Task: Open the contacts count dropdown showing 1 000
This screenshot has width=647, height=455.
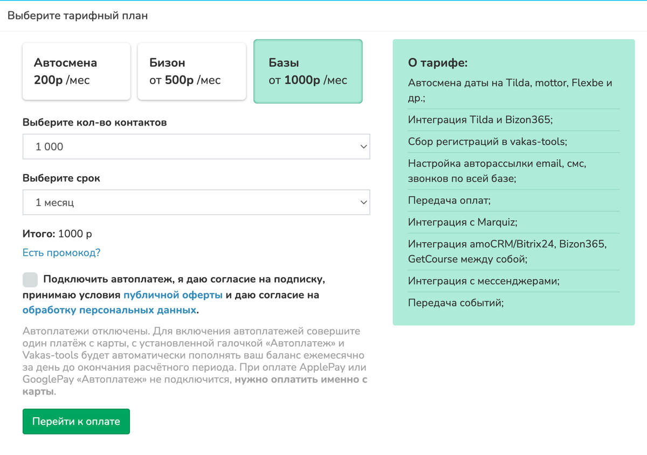Action: [x=196, y=147]
